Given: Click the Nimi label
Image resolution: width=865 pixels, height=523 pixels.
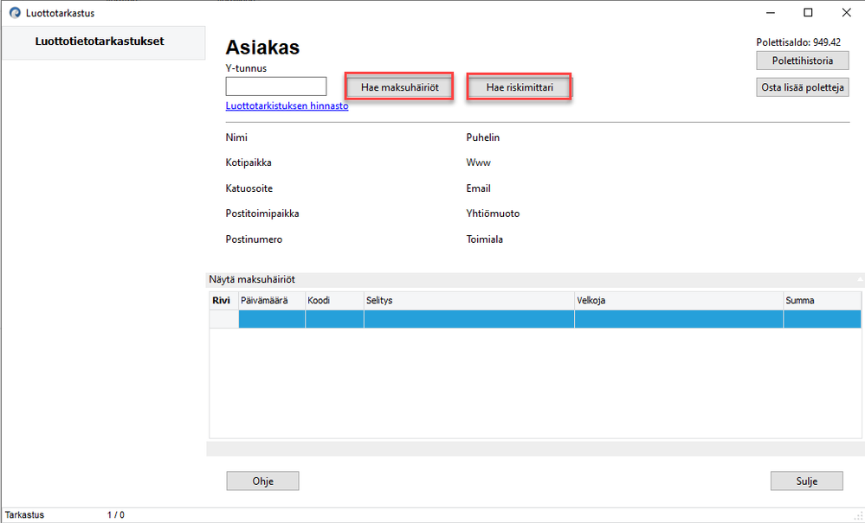Looking at the screenshot, I should 236,137.
